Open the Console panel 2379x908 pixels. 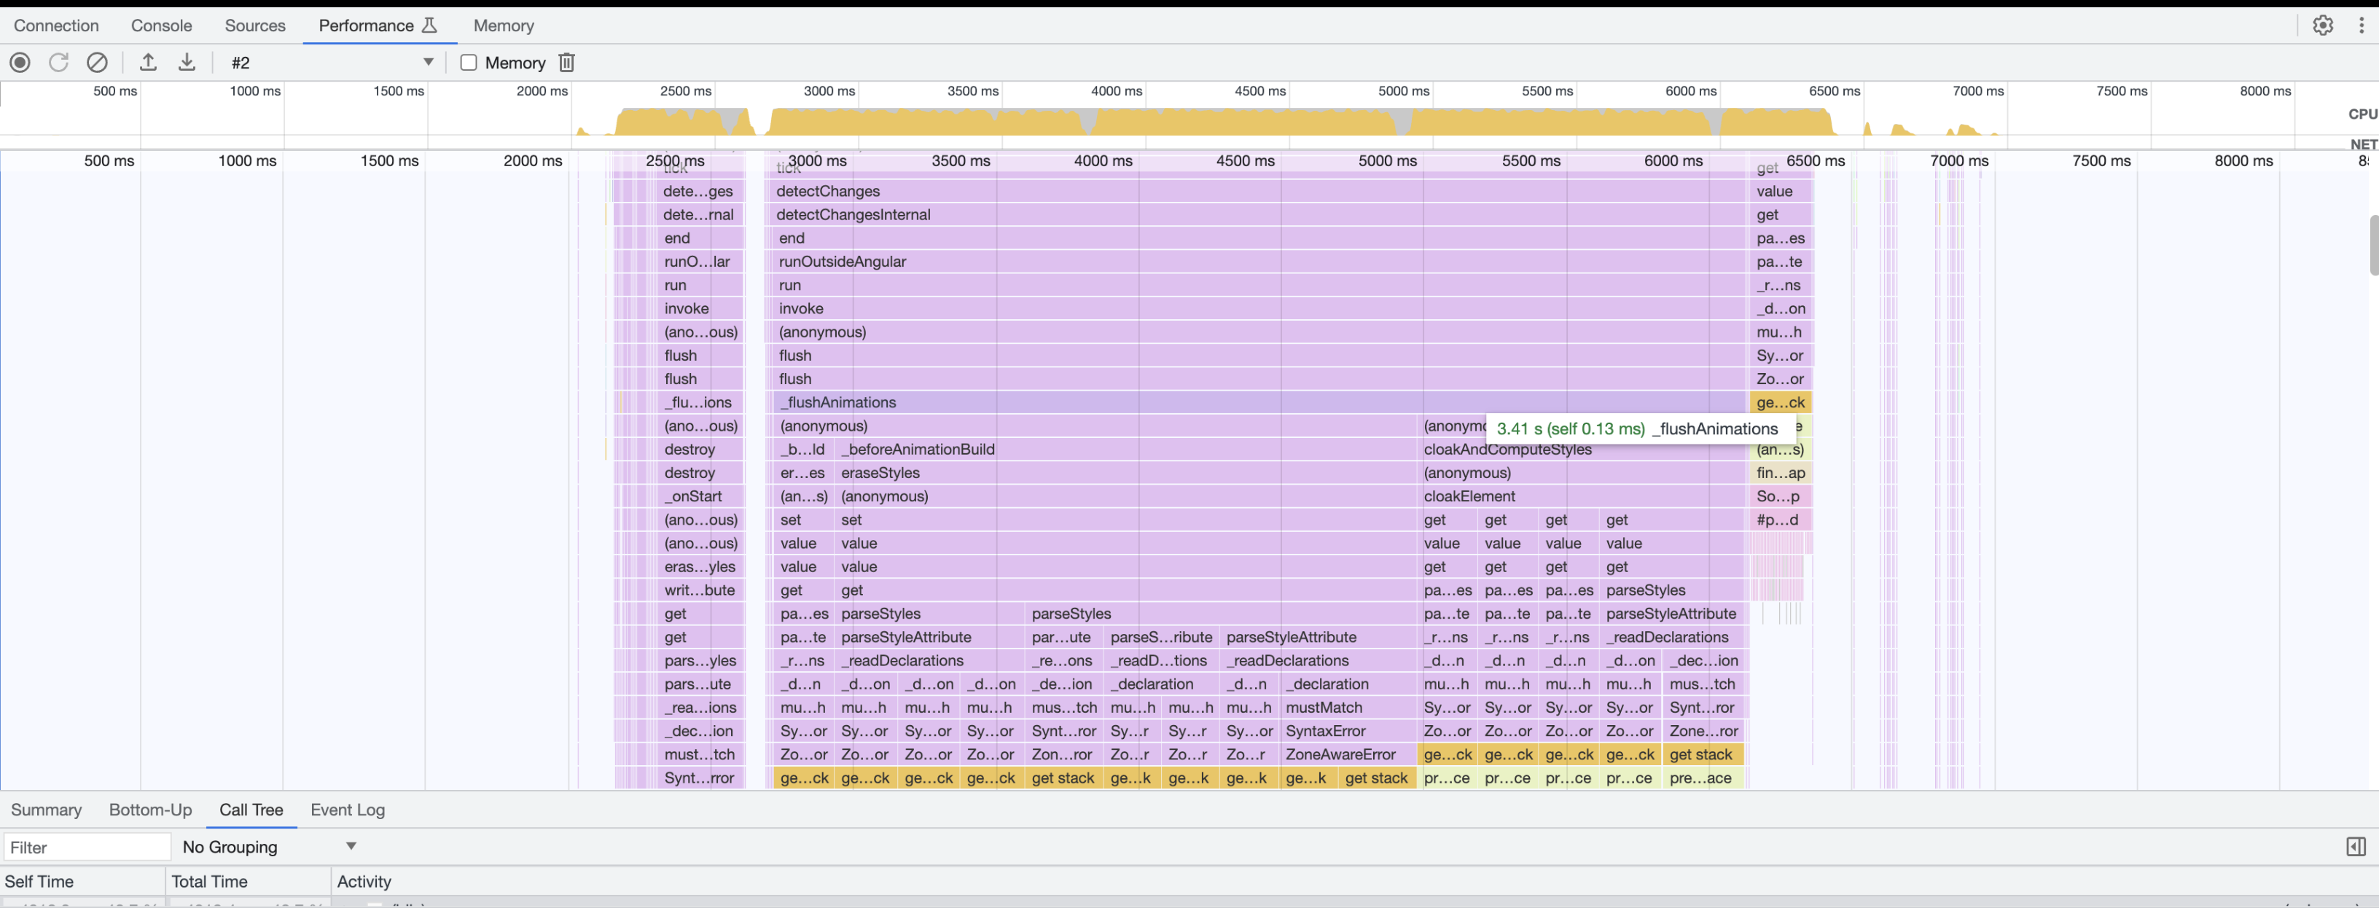click(162, 25)
